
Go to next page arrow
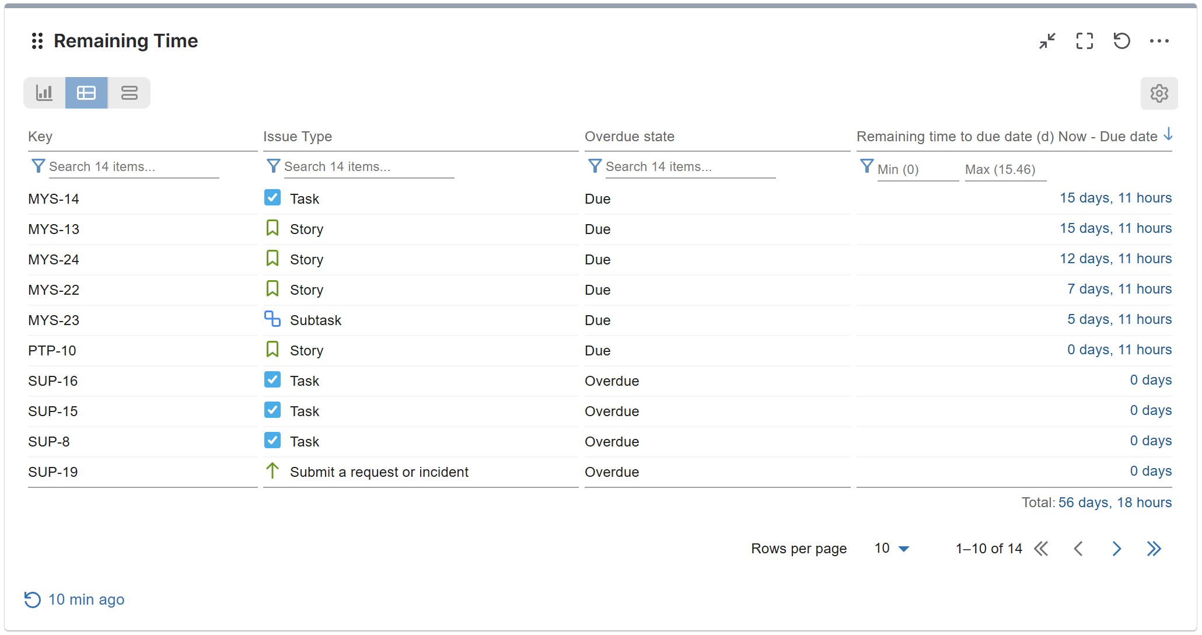[1116, 549]
